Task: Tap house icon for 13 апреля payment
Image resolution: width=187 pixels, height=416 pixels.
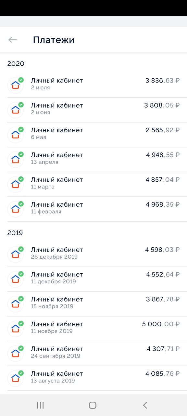Action: pos(16,159)
